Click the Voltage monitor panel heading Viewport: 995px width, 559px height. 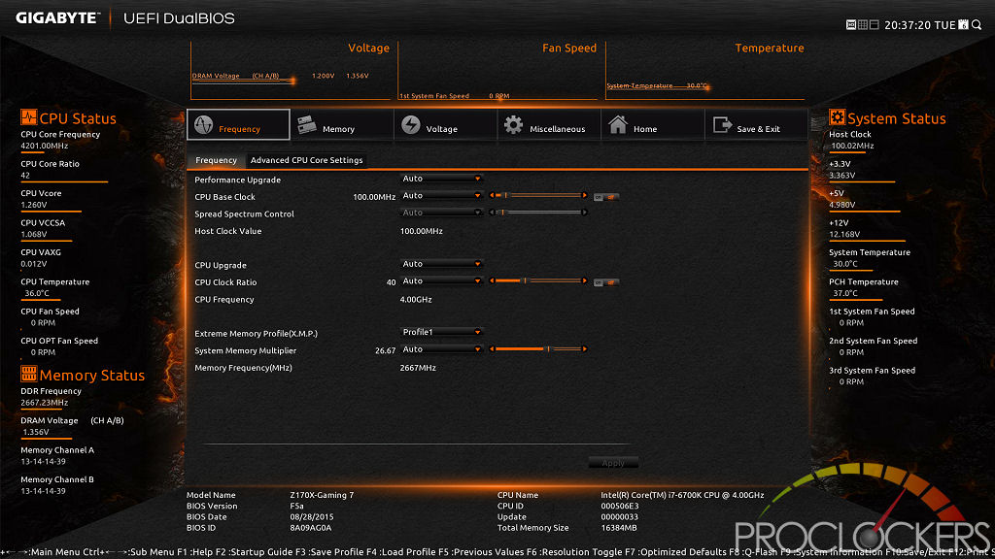[368, 49]
